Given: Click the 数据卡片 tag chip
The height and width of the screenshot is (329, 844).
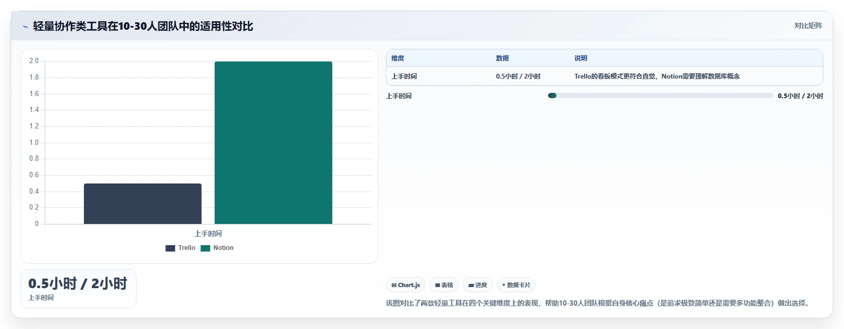Looking at the screenshot, I should 516,285.
